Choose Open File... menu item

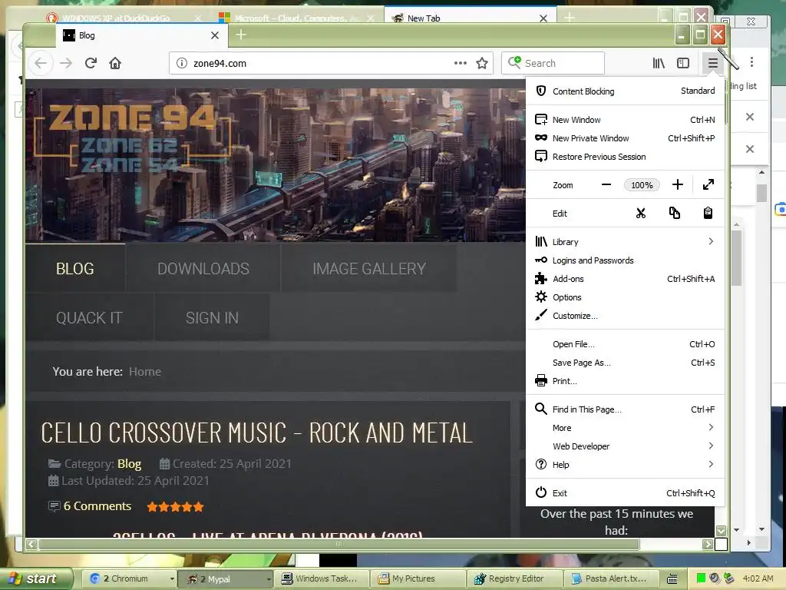625,344
